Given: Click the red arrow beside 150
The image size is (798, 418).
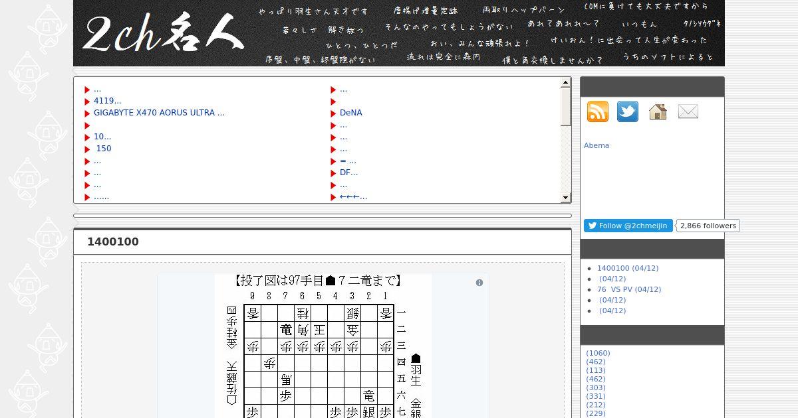Looking at the screenshot, I should click(88, 149).
